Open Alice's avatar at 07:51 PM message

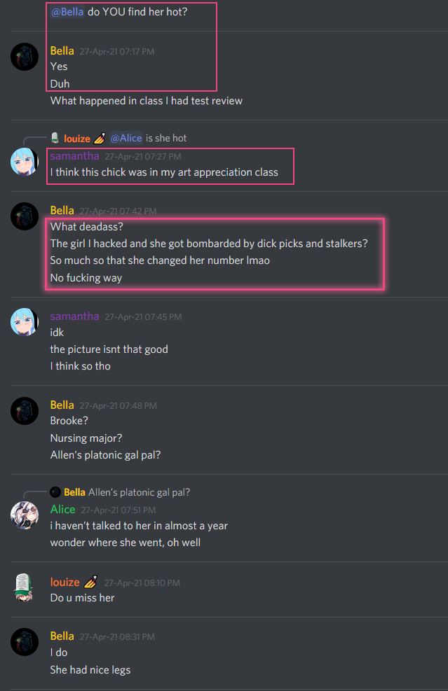25,515
